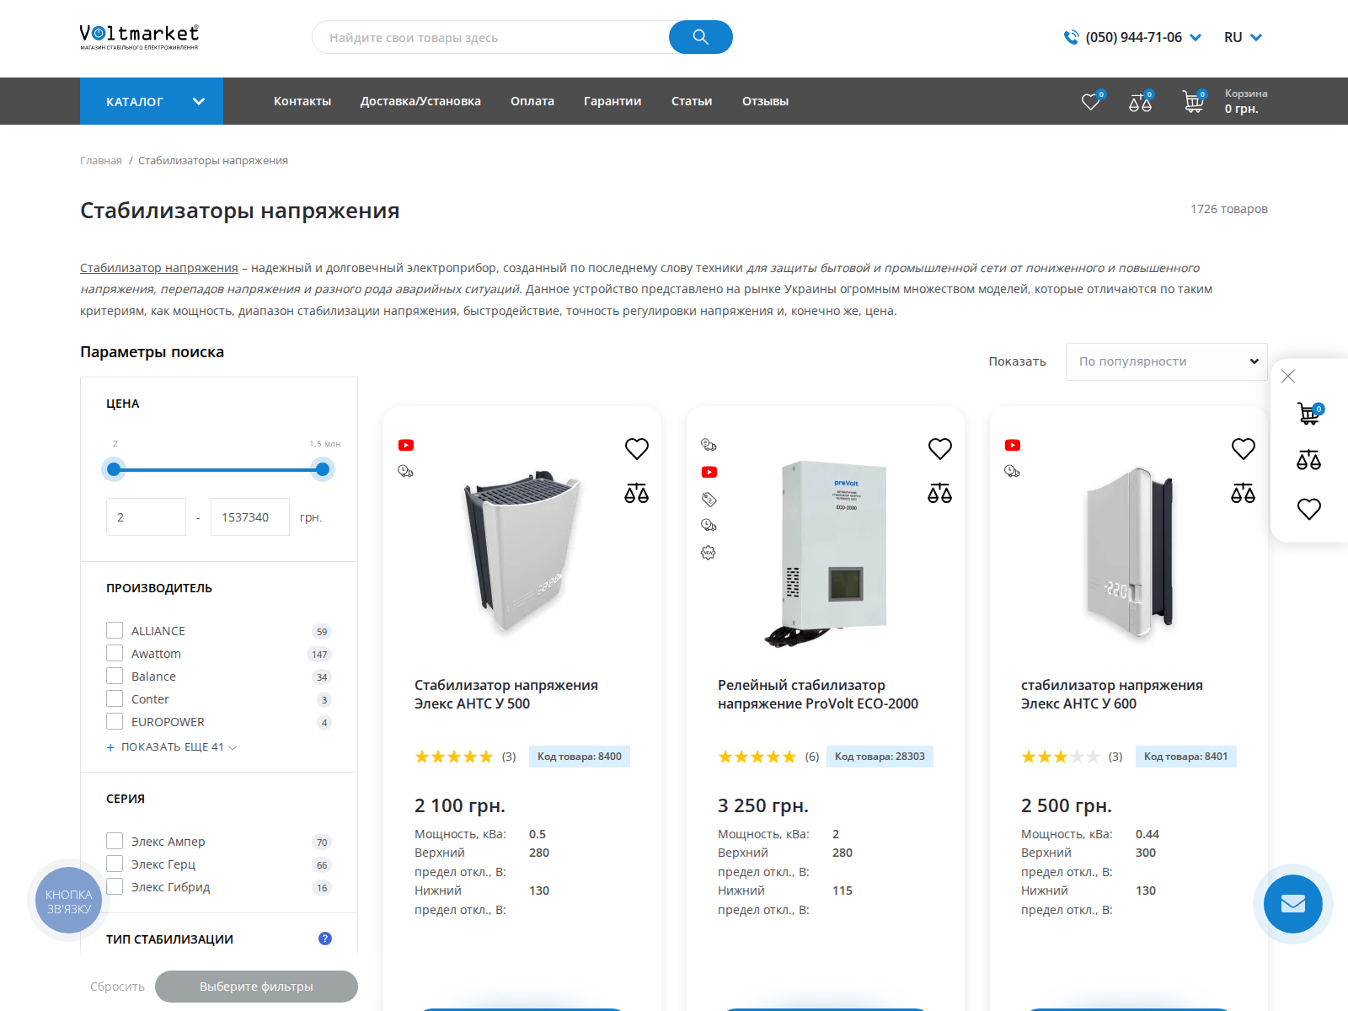This screenshot has width=1348, height=1011.
Task: Focus the search field Найдите свои товары здесь
Action: [x=490, y=37]
